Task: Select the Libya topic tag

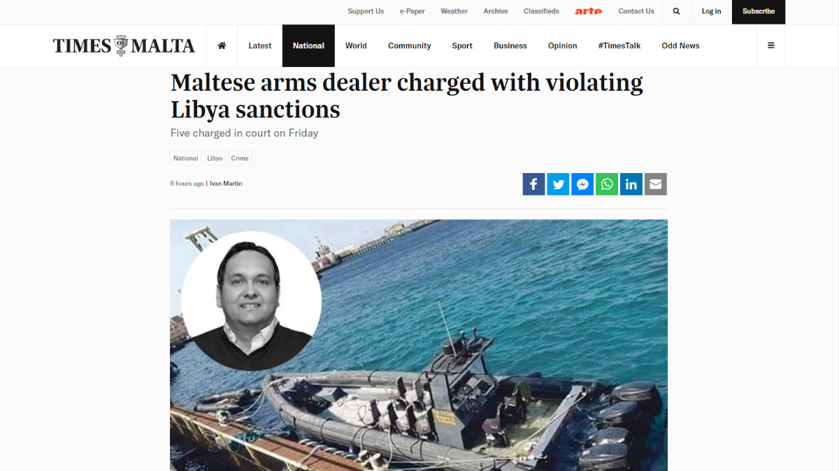Action: click(215, 158)
